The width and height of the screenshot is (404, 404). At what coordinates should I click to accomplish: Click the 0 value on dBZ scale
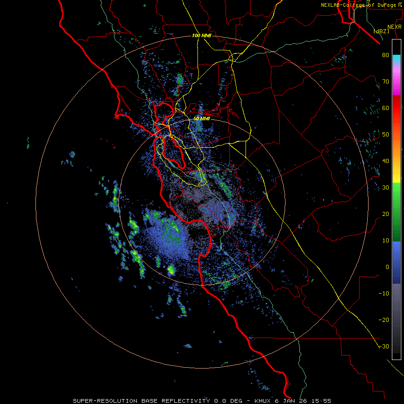tap(387, 267)
